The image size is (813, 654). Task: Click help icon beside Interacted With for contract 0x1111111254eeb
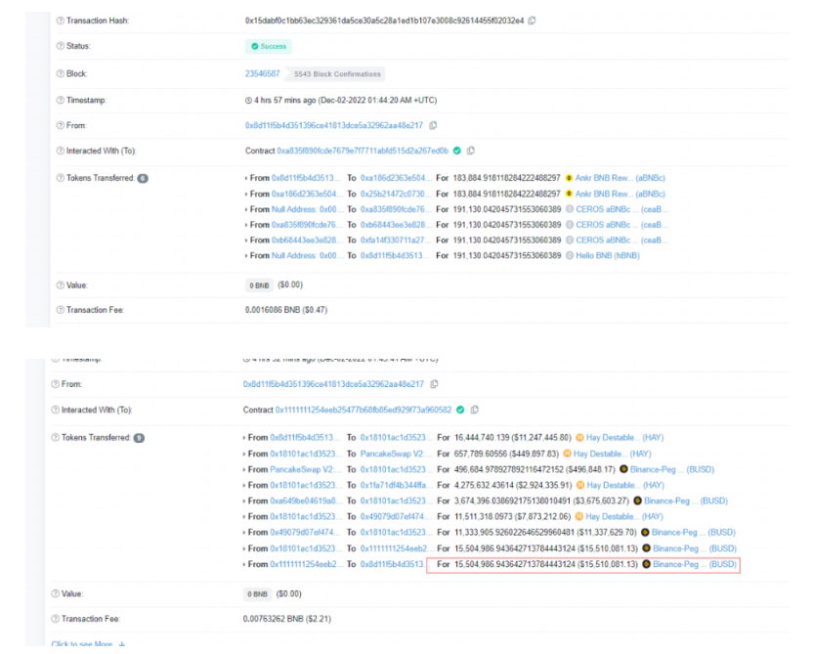55,410
